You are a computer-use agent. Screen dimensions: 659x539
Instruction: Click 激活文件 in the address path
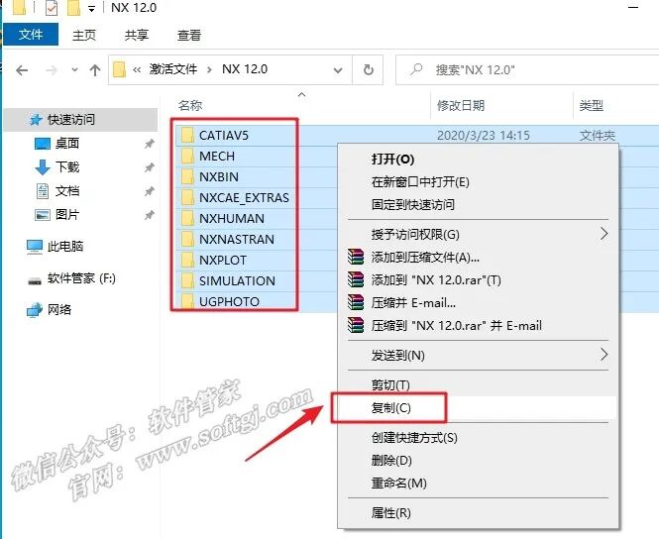click(173, 69)
